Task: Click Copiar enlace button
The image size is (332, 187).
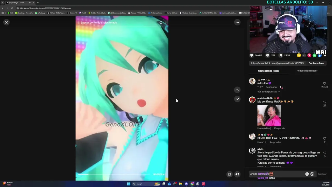Action: pos(316,63)
